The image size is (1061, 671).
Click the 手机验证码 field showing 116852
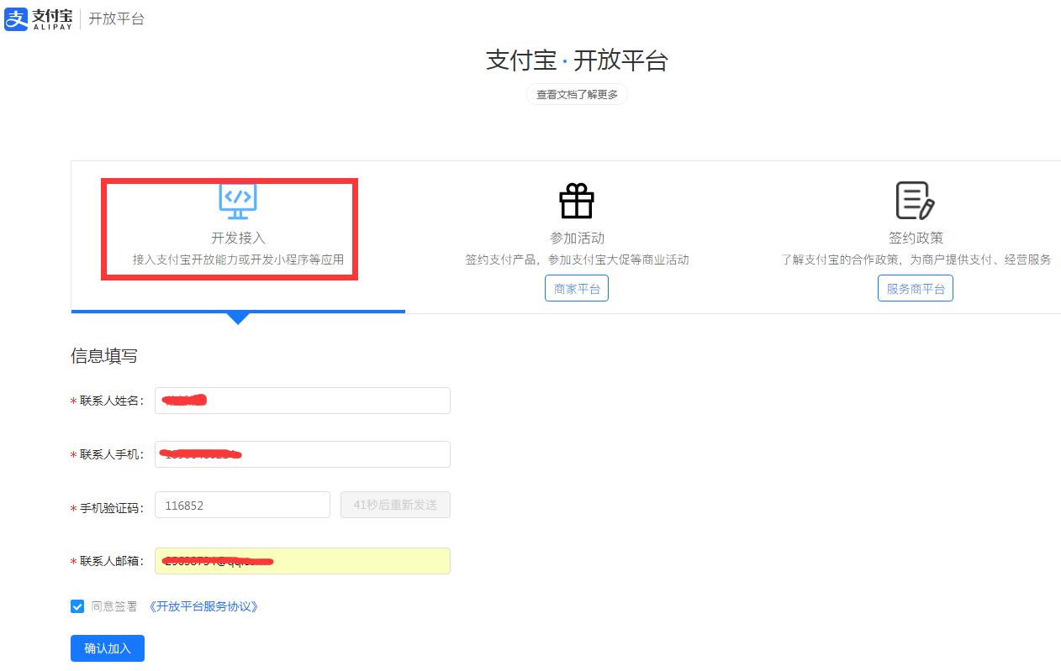[242, 506]
